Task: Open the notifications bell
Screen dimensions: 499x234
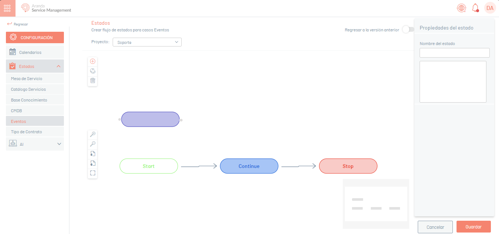Action: pyautogui.click(x=475, y=8)
